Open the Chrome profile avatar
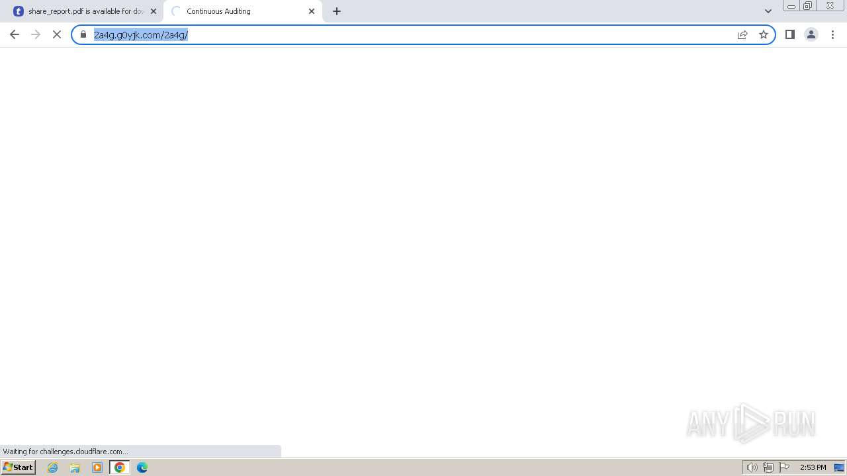The image size is (847, 476). coord(811,34)
